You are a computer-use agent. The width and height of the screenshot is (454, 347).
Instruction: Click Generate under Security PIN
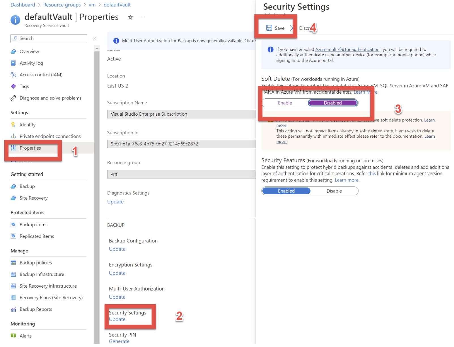[x=119, y=341]
